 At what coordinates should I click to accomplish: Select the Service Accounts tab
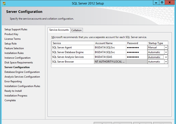59,30
